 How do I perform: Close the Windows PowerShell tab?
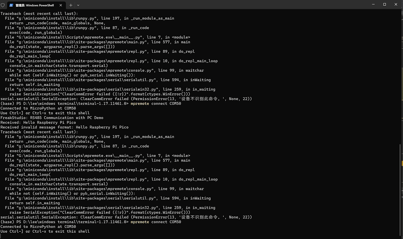(61, 5)
